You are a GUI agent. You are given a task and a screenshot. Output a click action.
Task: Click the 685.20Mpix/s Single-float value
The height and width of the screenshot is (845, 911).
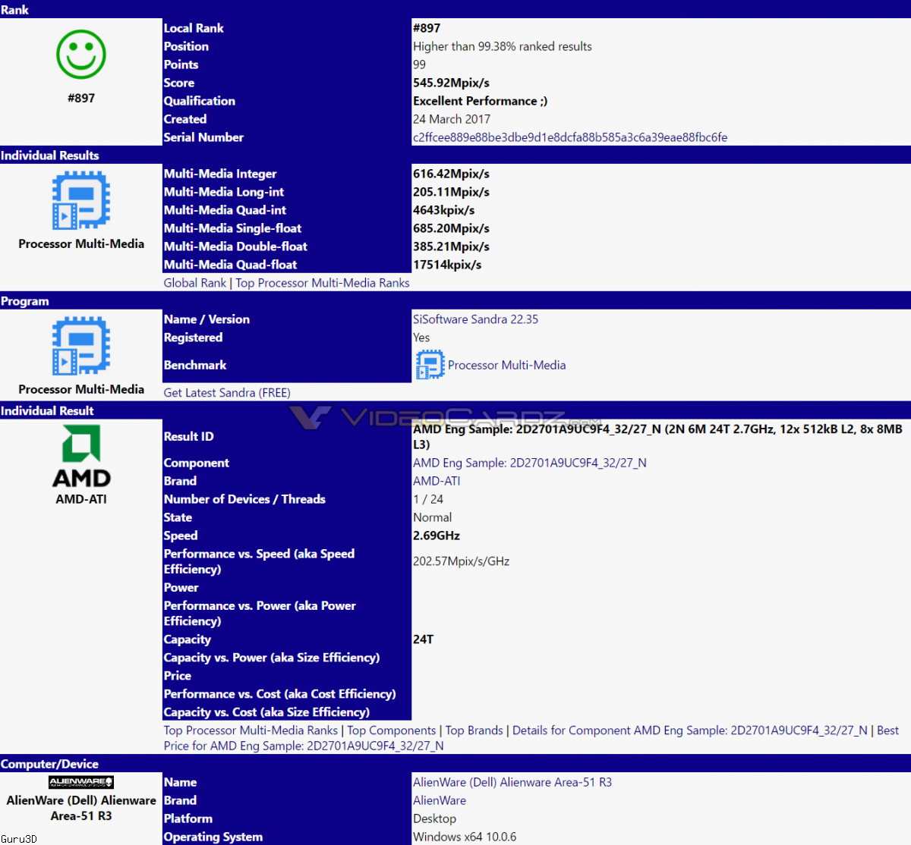click(451, 228)
